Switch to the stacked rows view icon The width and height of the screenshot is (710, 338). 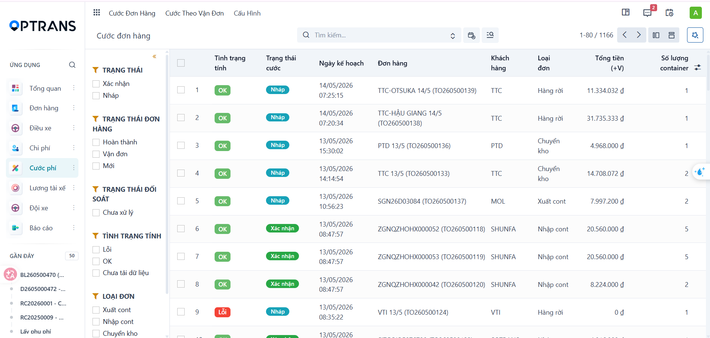pyautogui.click(x=672, y=35)
